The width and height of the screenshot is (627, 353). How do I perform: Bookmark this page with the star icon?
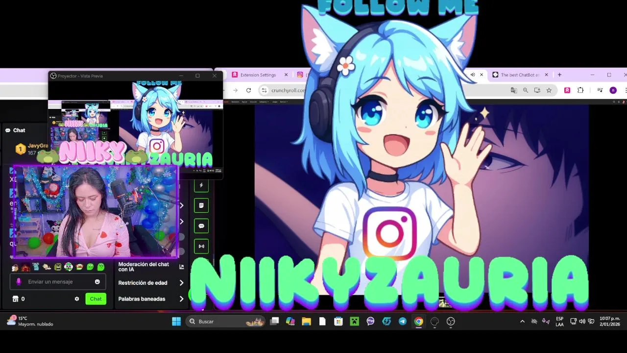(x=549, y=90)
